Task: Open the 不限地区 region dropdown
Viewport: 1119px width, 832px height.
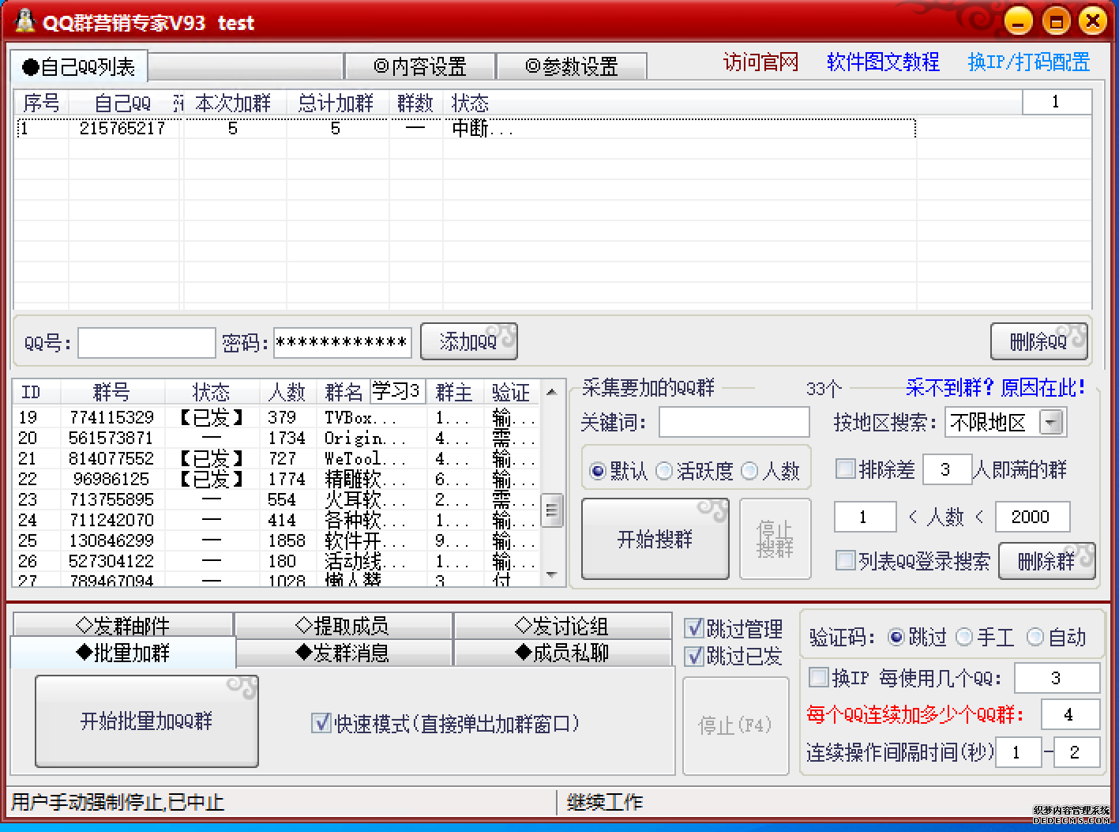Action: [x=1051, y=422]
